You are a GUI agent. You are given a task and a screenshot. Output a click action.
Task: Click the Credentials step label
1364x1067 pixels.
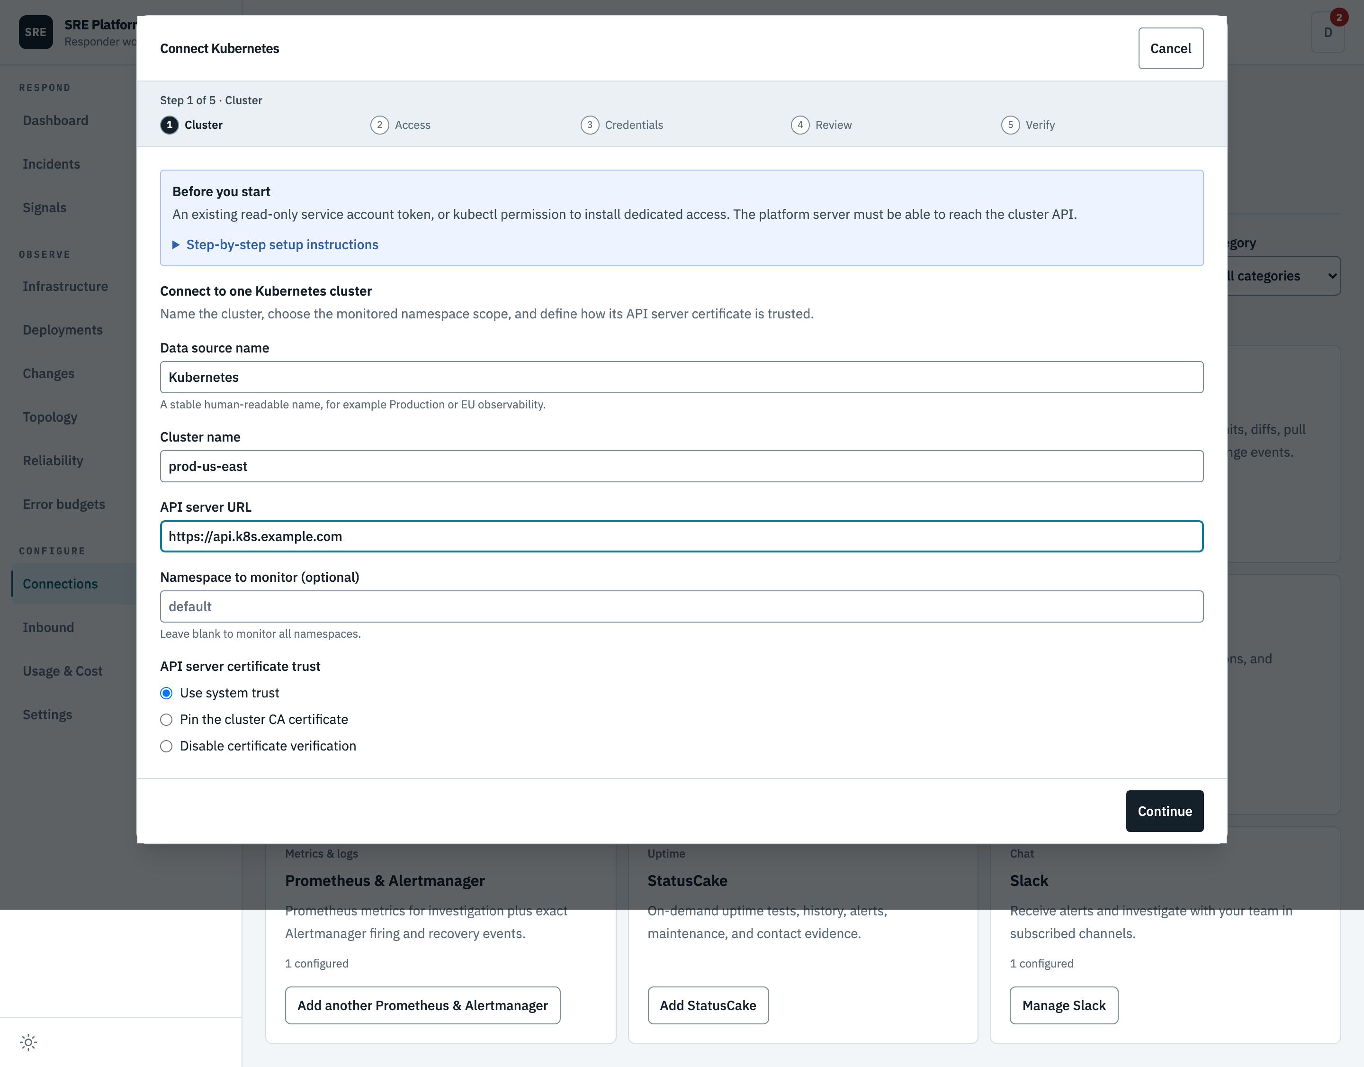click(634, 125)
